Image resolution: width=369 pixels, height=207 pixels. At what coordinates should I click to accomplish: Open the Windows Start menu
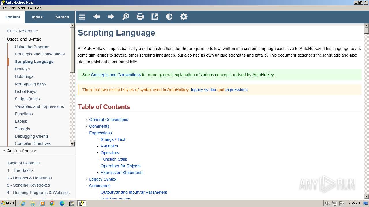tap(8, 203)
